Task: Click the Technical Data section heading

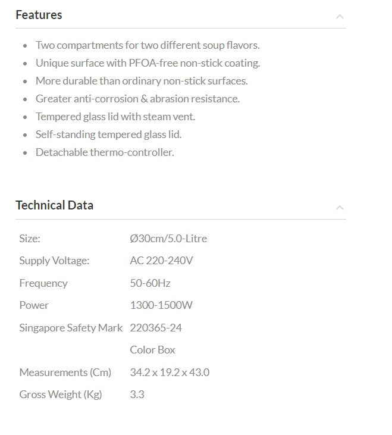Action: click(54, 205)
